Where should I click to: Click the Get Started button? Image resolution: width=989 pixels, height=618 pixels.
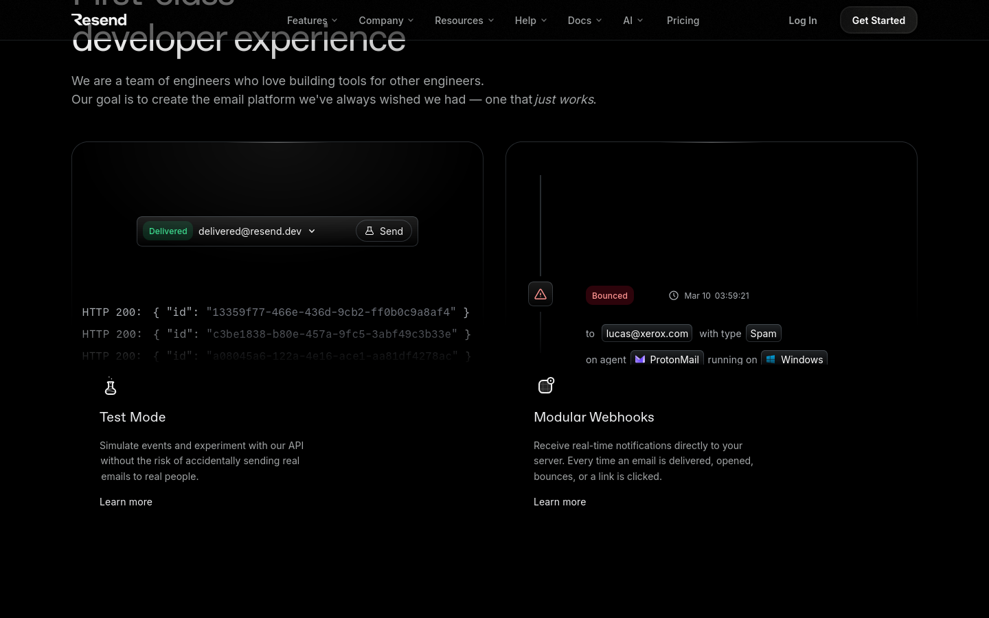point(878,21)
